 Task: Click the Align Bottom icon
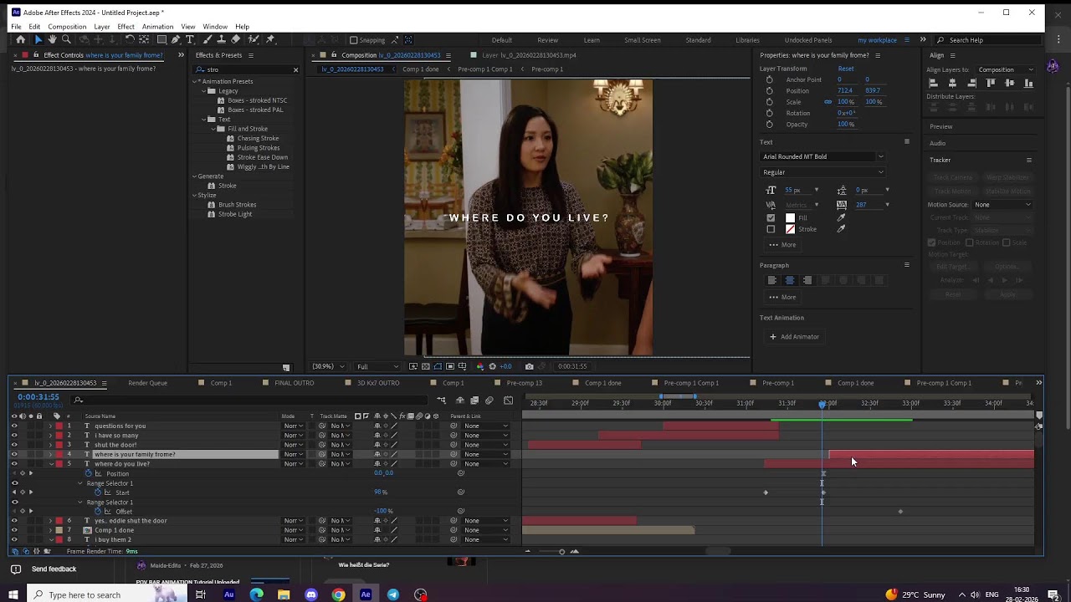(1029, 83)
